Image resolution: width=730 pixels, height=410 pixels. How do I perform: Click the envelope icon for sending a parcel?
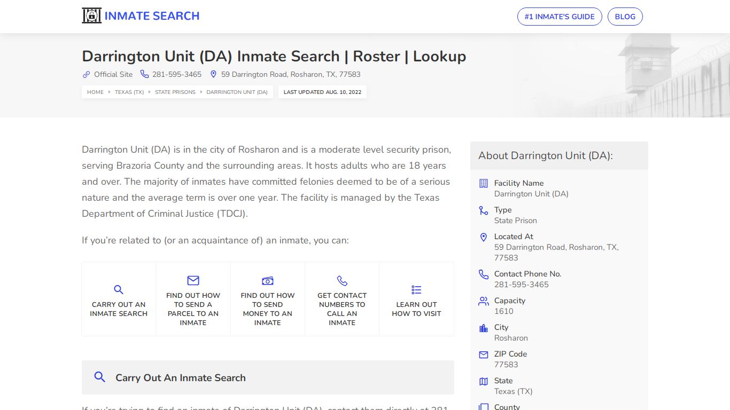tap(193, 281)
